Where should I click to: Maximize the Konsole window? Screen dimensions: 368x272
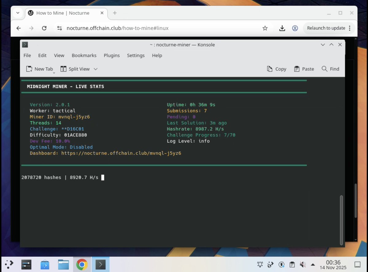coord(331,45)
